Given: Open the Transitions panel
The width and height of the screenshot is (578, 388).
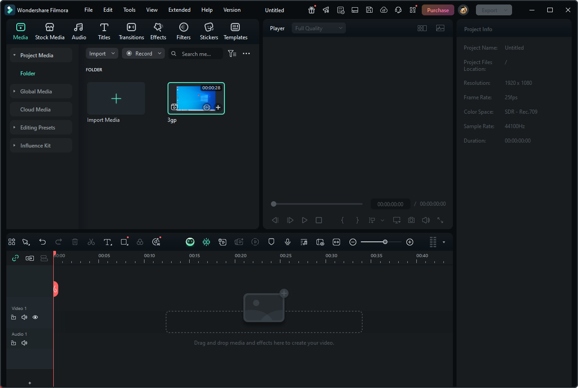Looking at the screenshot, I should click(x=131, y=31).
